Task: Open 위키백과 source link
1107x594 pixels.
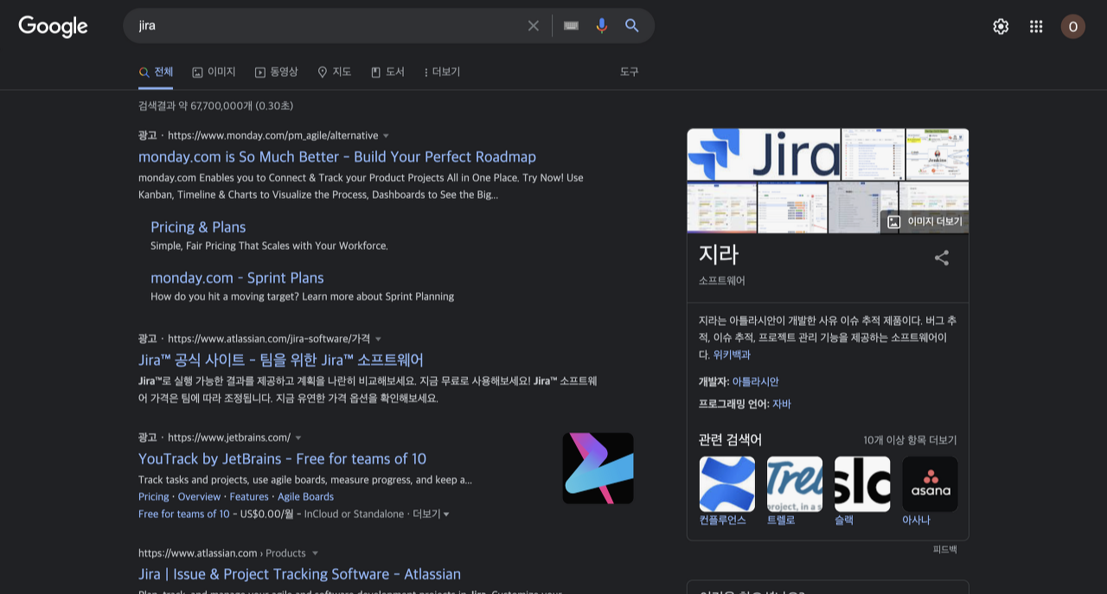Action: pos(732,354)
